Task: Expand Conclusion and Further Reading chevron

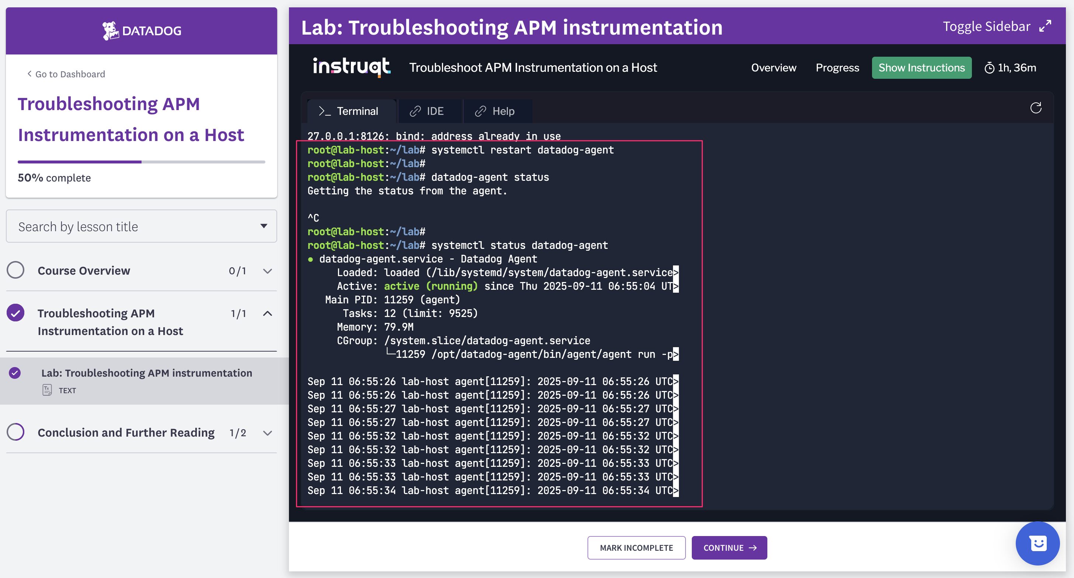Action: (268, 433)
